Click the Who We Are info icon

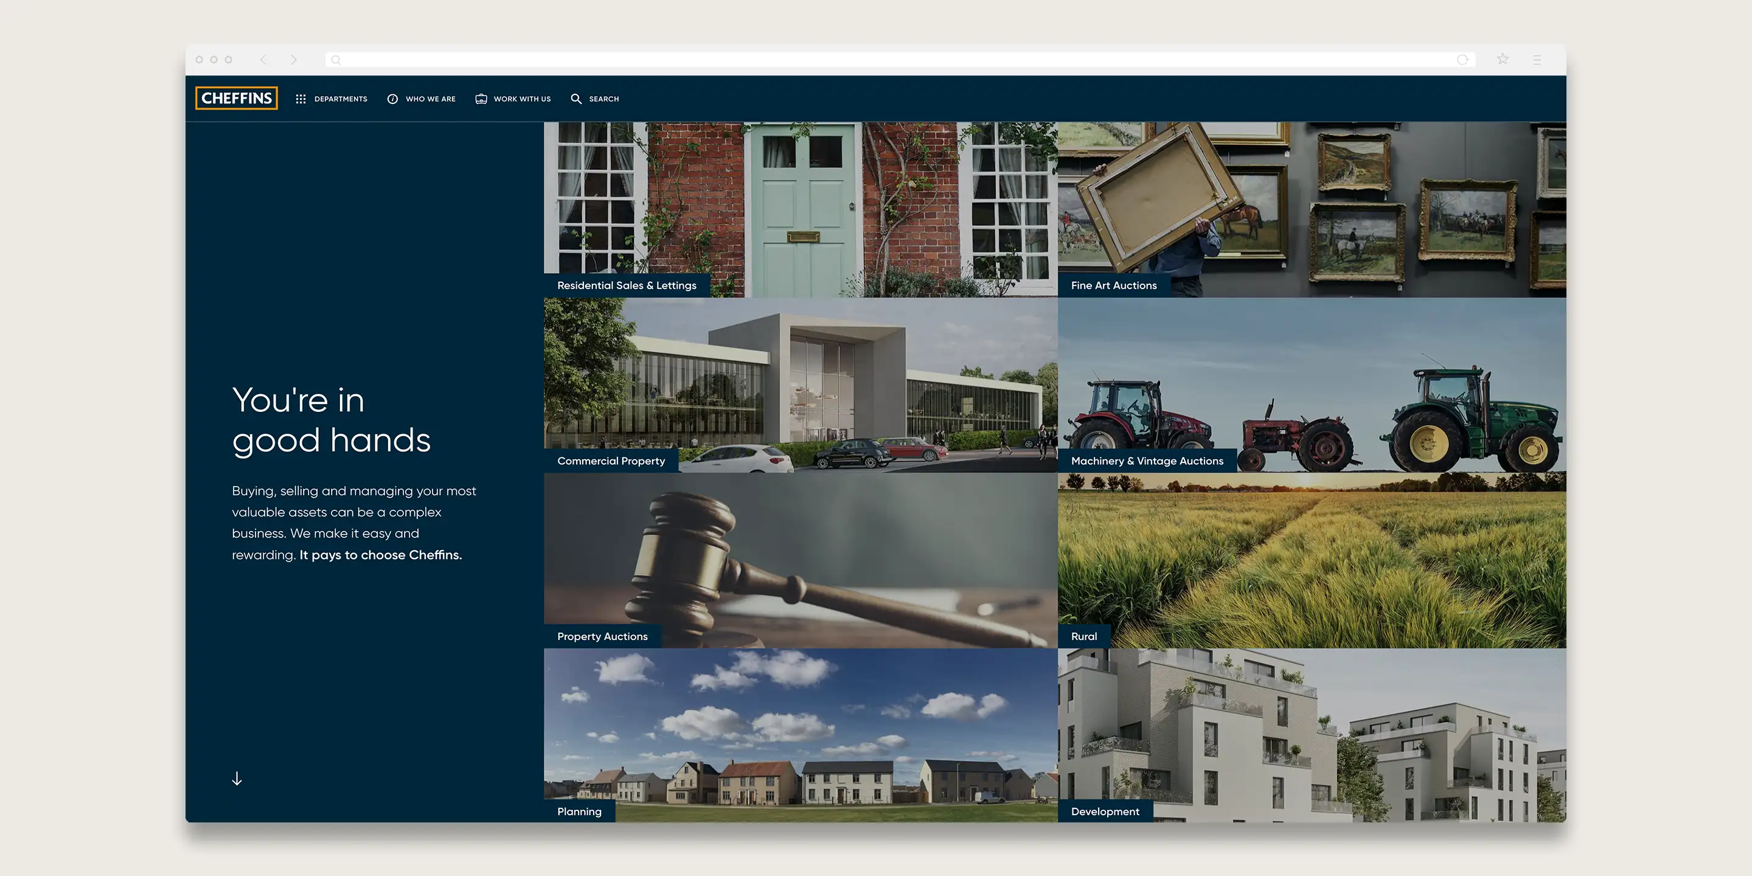point(392,99)
